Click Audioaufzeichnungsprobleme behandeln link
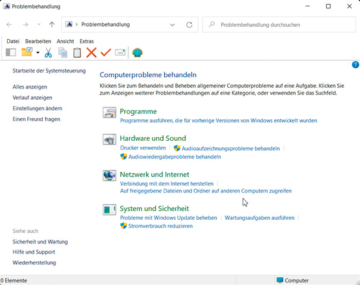Image resolution: width=360 pixels, height=285 pixels. [x=231, y=148]
